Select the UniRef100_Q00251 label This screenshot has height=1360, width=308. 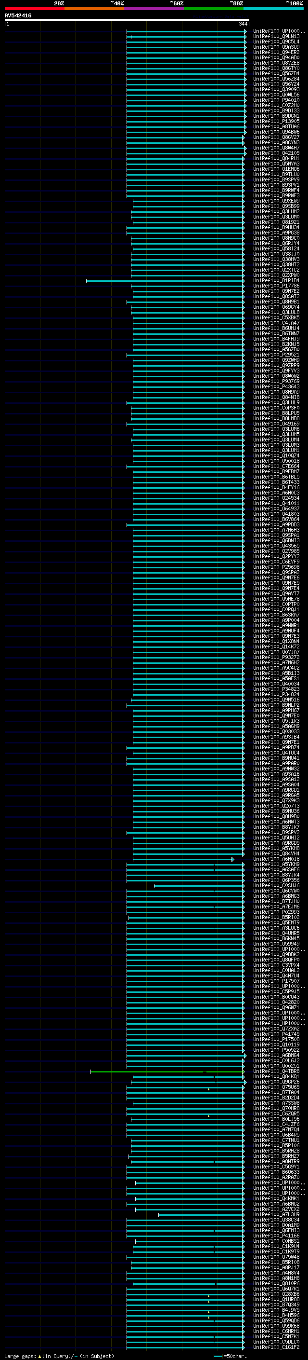pos(276,1066)
